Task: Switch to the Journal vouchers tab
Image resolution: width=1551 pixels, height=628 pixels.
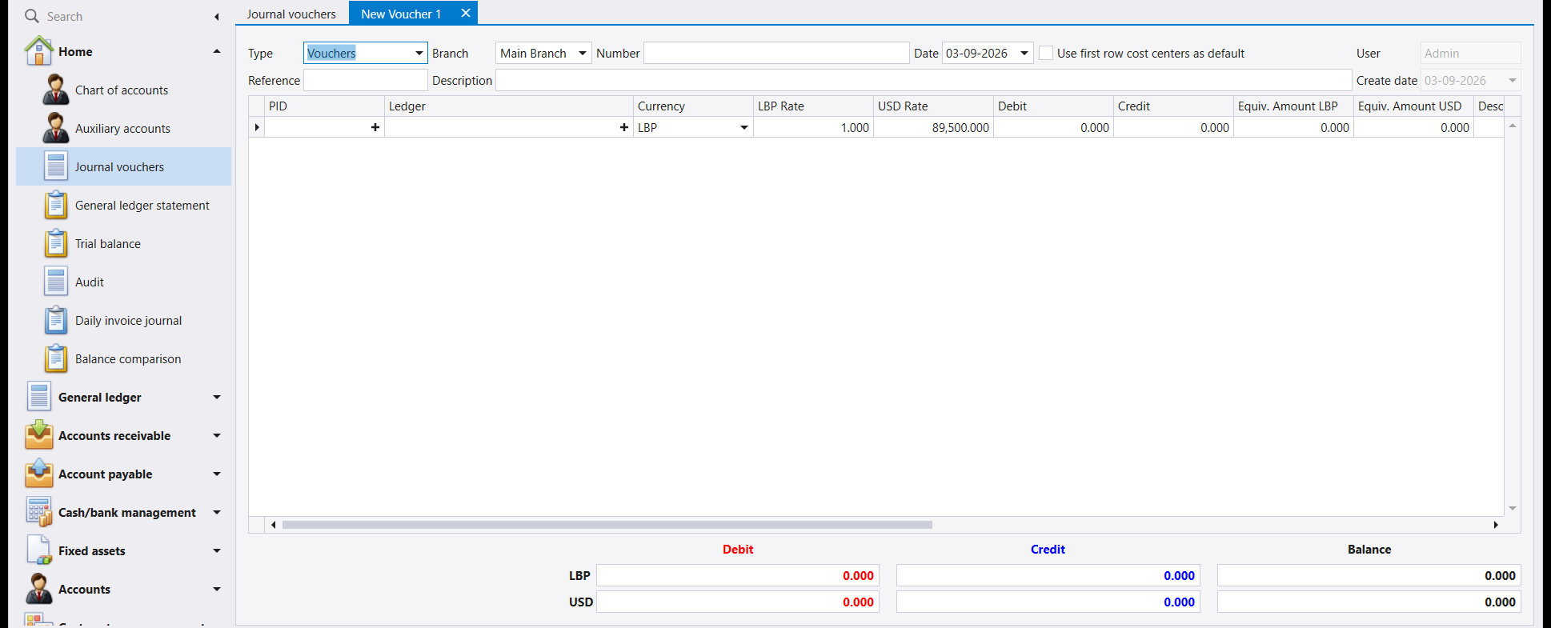Action: click(x=291, y=14)
